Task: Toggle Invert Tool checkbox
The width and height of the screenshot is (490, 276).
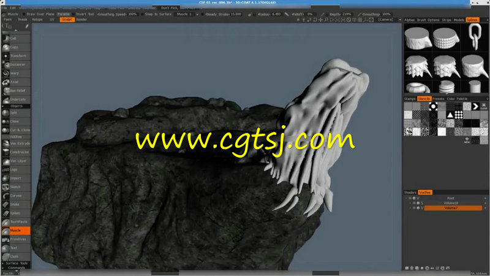Action: coord(73,14)
